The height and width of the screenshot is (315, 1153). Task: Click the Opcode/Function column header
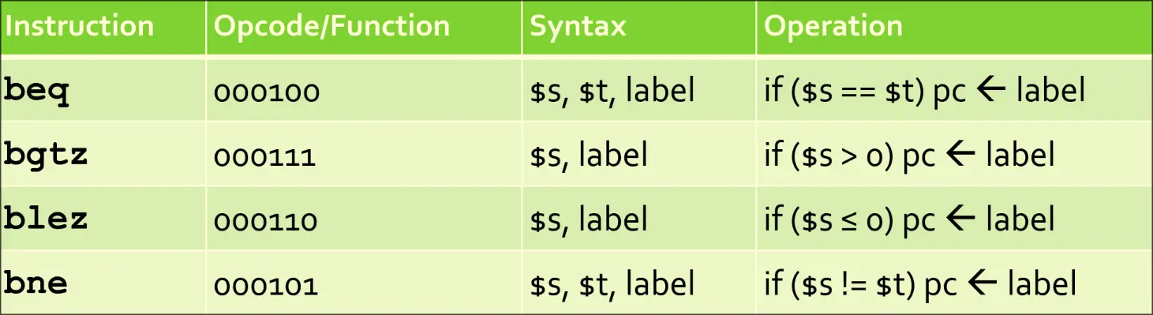[364, 28]
